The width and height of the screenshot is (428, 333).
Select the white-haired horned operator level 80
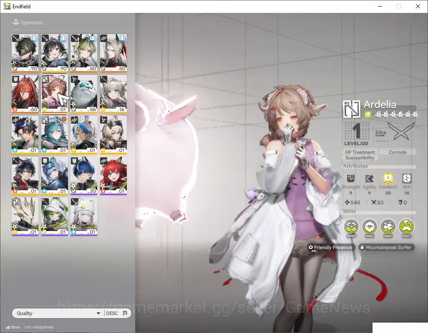pos(113,53)
